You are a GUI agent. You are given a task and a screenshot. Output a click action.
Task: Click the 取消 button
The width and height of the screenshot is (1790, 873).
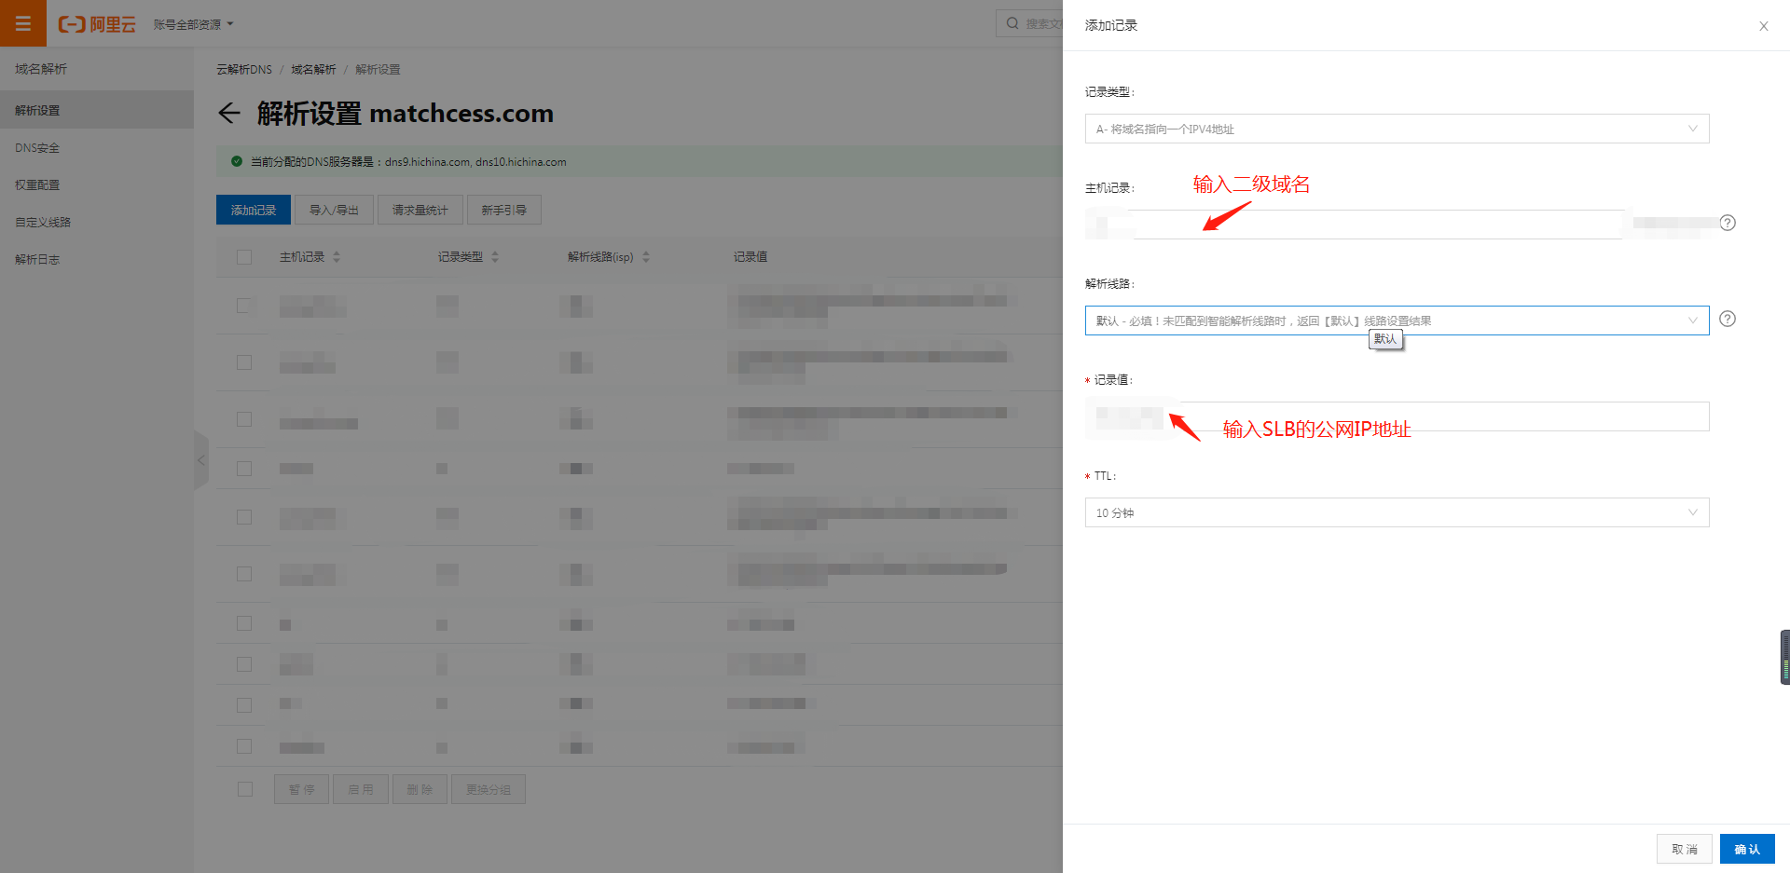(x=1684, y=849)
